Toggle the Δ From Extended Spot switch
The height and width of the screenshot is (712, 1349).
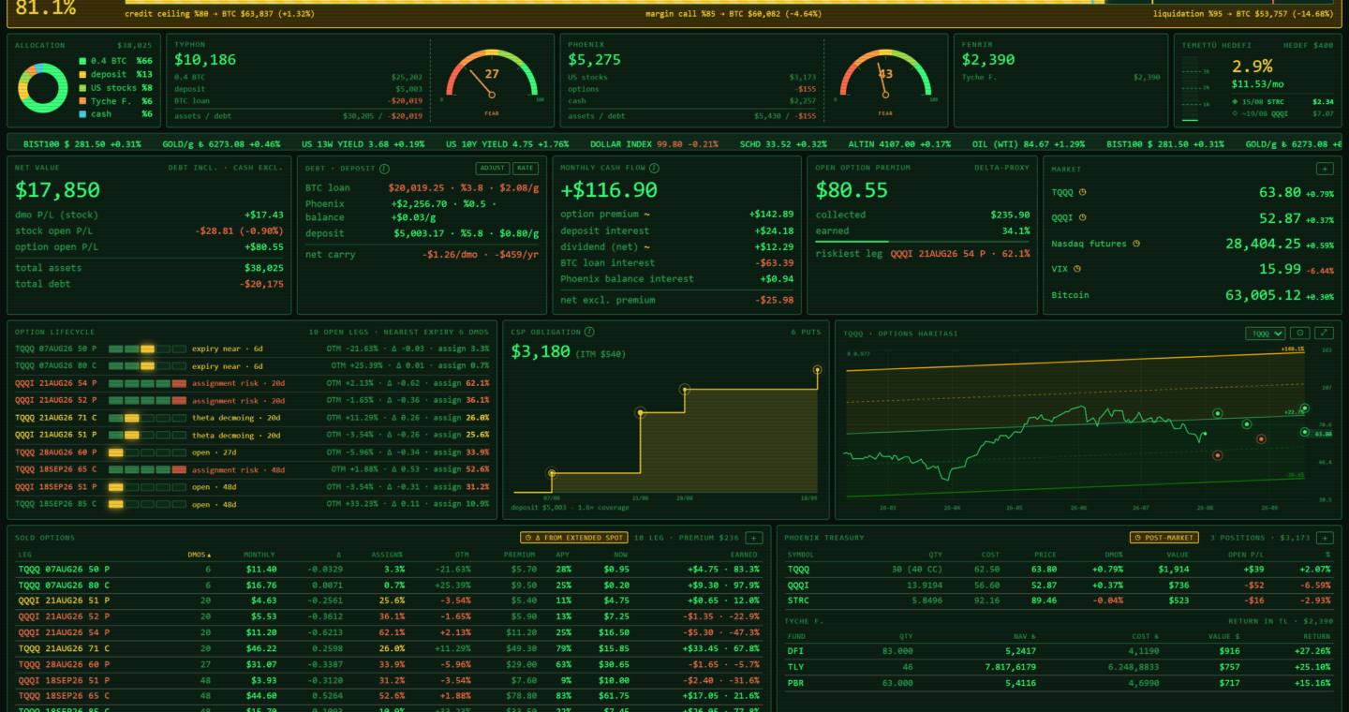[573, 538]
